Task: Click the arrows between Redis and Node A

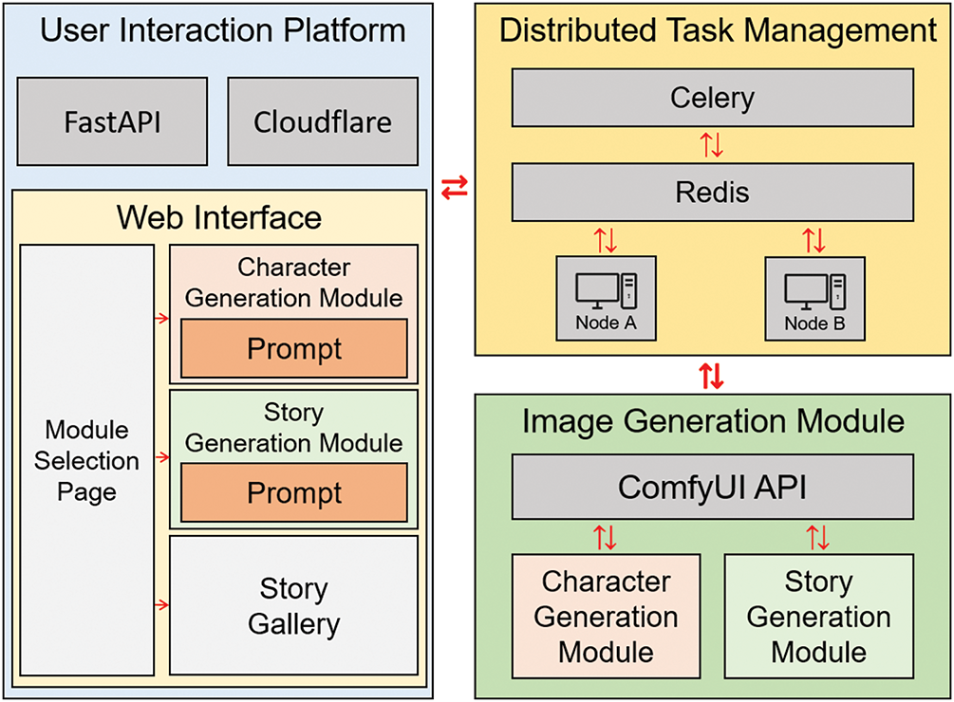Action: coord(606,241)
